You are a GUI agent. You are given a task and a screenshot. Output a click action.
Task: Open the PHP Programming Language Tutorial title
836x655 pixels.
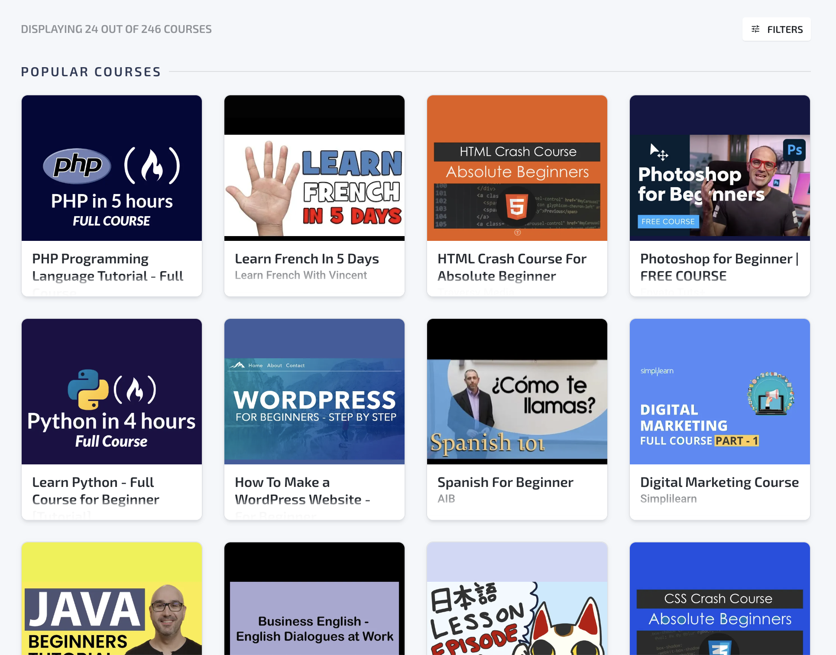(x=107, y=267)
